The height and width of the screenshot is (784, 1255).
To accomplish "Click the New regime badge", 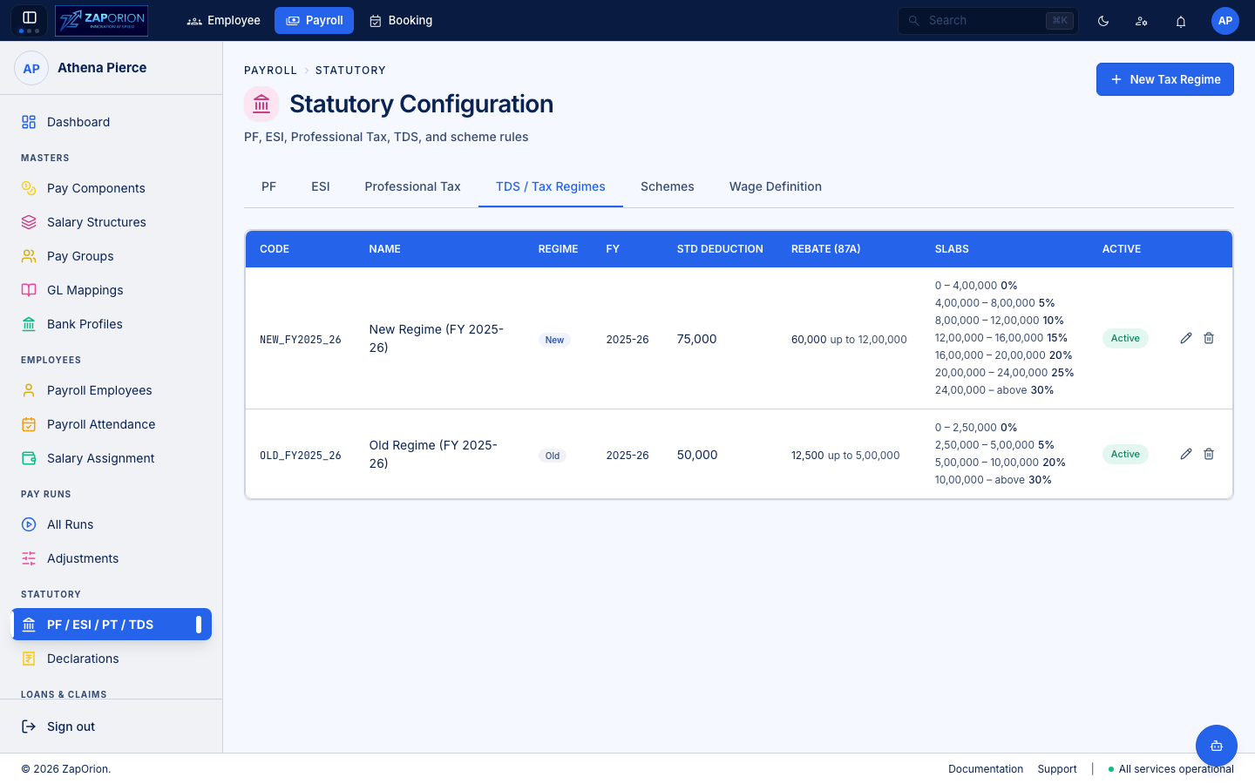I will click(x=554, y=340).
